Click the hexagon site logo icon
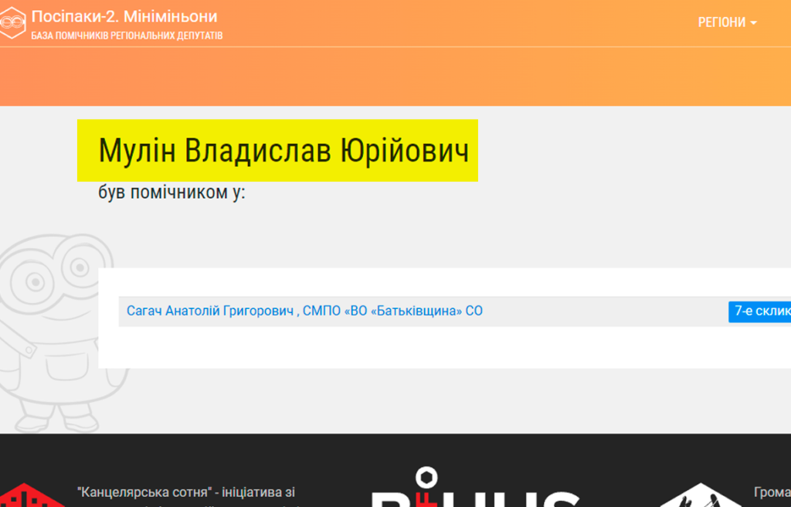 click(12, 22)
